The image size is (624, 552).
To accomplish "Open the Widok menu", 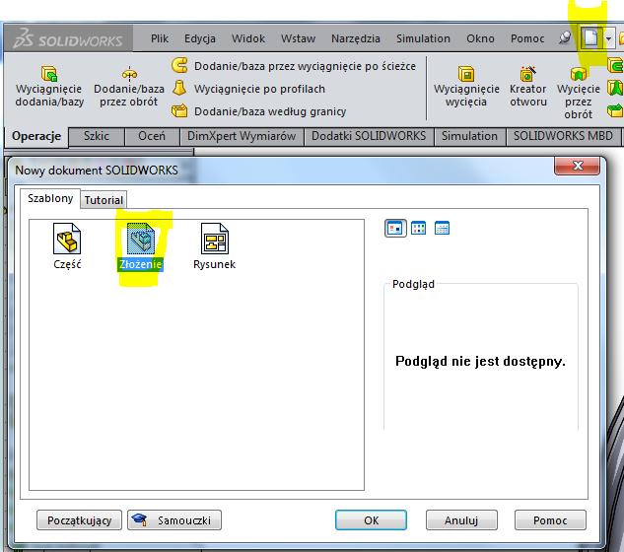I will [248, 38].
